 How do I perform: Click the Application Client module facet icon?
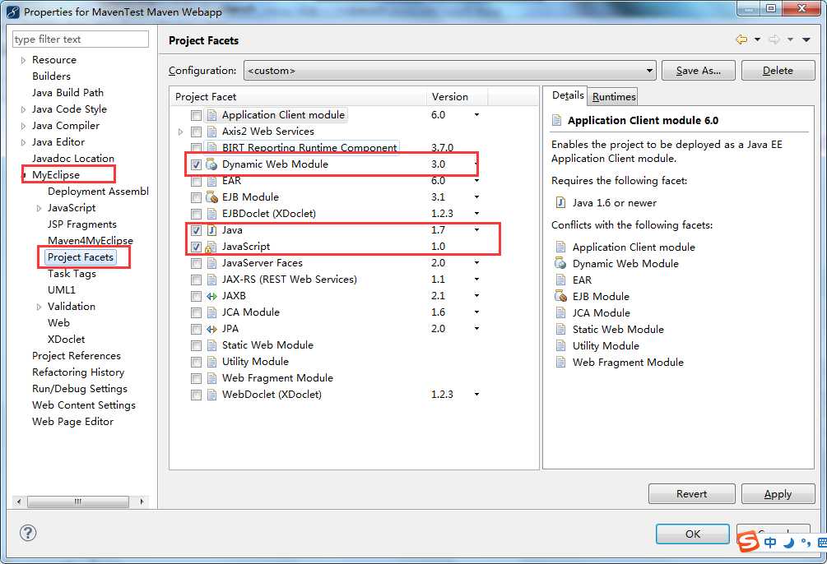click(x=211, y=115)
